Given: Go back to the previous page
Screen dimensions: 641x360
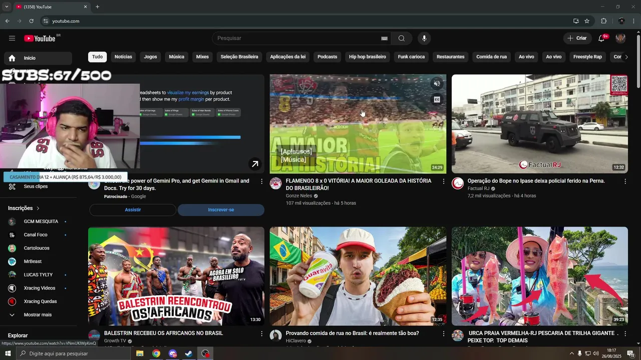Looking at the screenshot, I should click(x=7, y=21).
